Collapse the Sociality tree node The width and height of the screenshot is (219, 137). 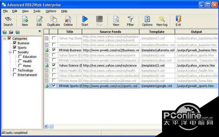[x=10, y=52]
